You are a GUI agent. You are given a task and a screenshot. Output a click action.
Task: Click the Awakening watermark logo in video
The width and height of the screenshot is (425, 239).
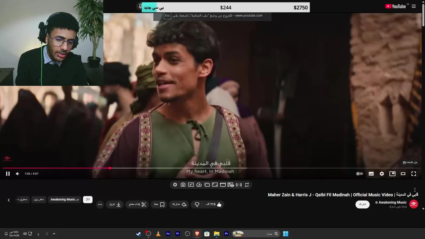click(7, 158)
